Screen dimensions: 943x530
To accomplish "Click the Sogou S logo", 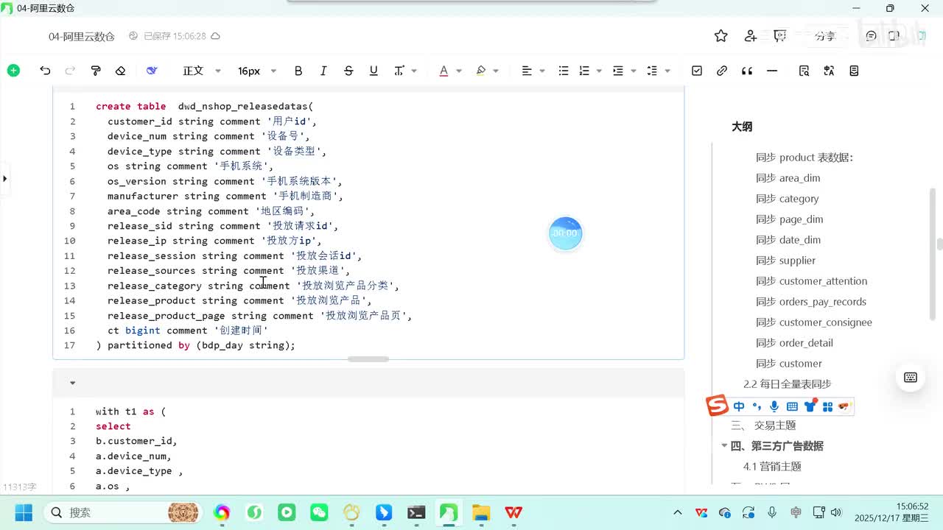I will point(717,406).
